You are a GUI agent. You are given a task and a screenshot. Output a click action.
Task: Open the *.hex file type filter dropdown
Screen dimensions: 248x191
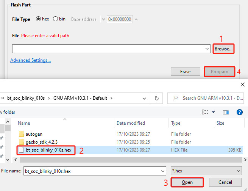[x=238, y=171]
